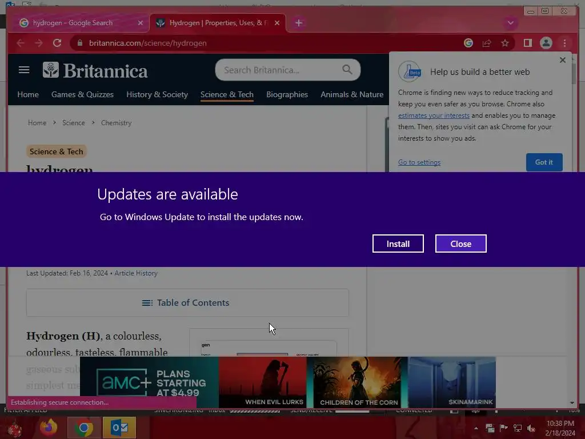View site security lock info

(79, 43)
